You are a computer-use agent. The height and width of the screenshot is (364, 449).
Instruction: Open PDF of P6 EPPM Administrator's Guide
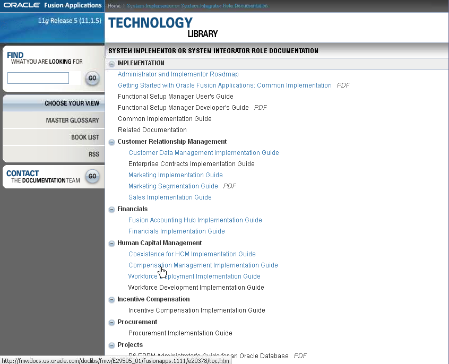(x=300, y=356)
